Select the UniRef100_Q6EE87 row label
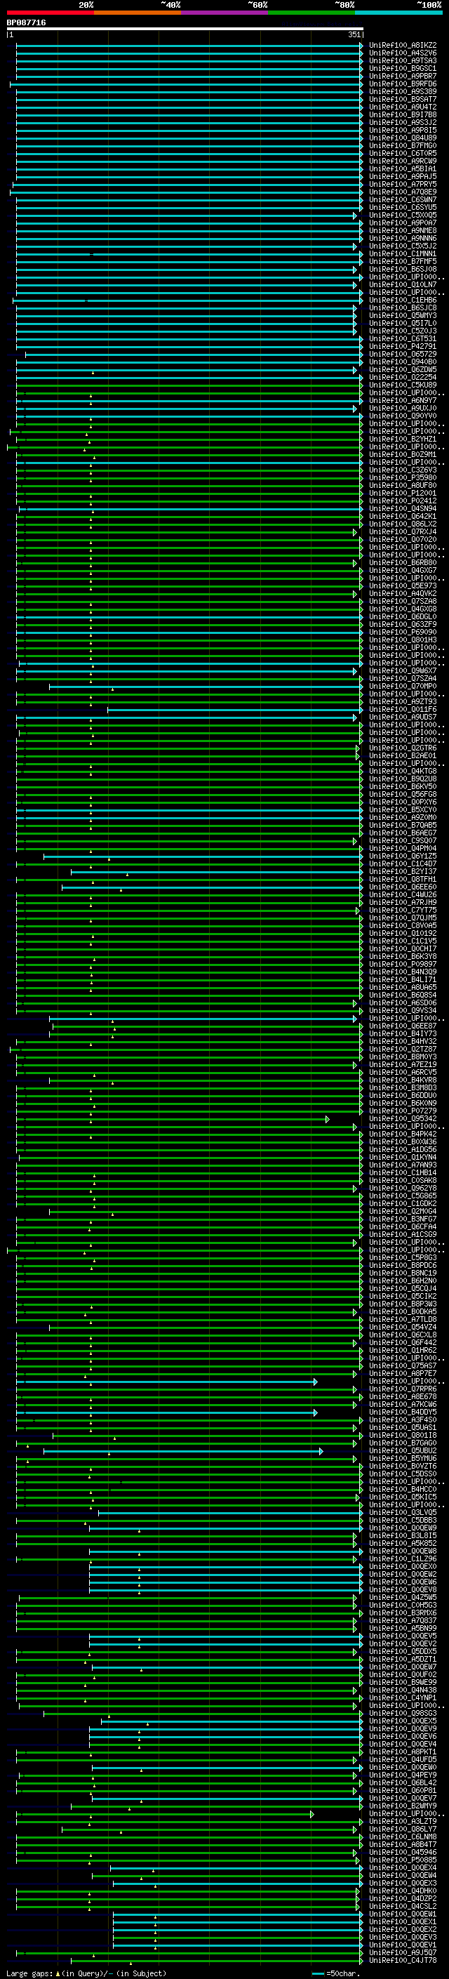 point(403,1026)
